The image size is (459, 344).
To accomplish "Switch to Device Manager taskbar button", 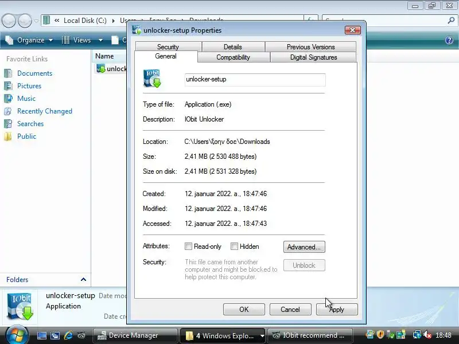I will pyautogui.click(x=135, y=335).
